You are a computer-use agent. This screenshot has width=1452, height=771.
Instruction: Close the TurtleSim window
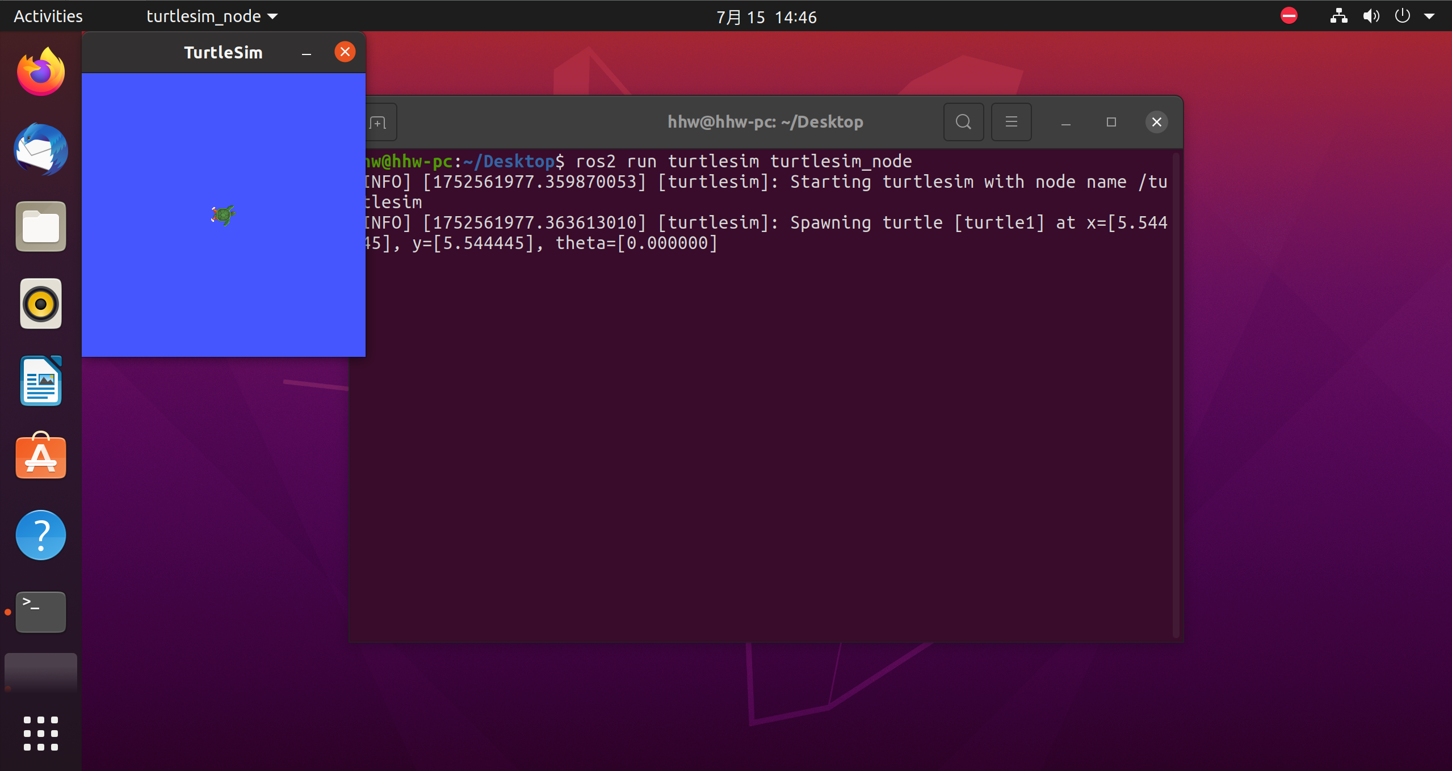tap(345, 52)
